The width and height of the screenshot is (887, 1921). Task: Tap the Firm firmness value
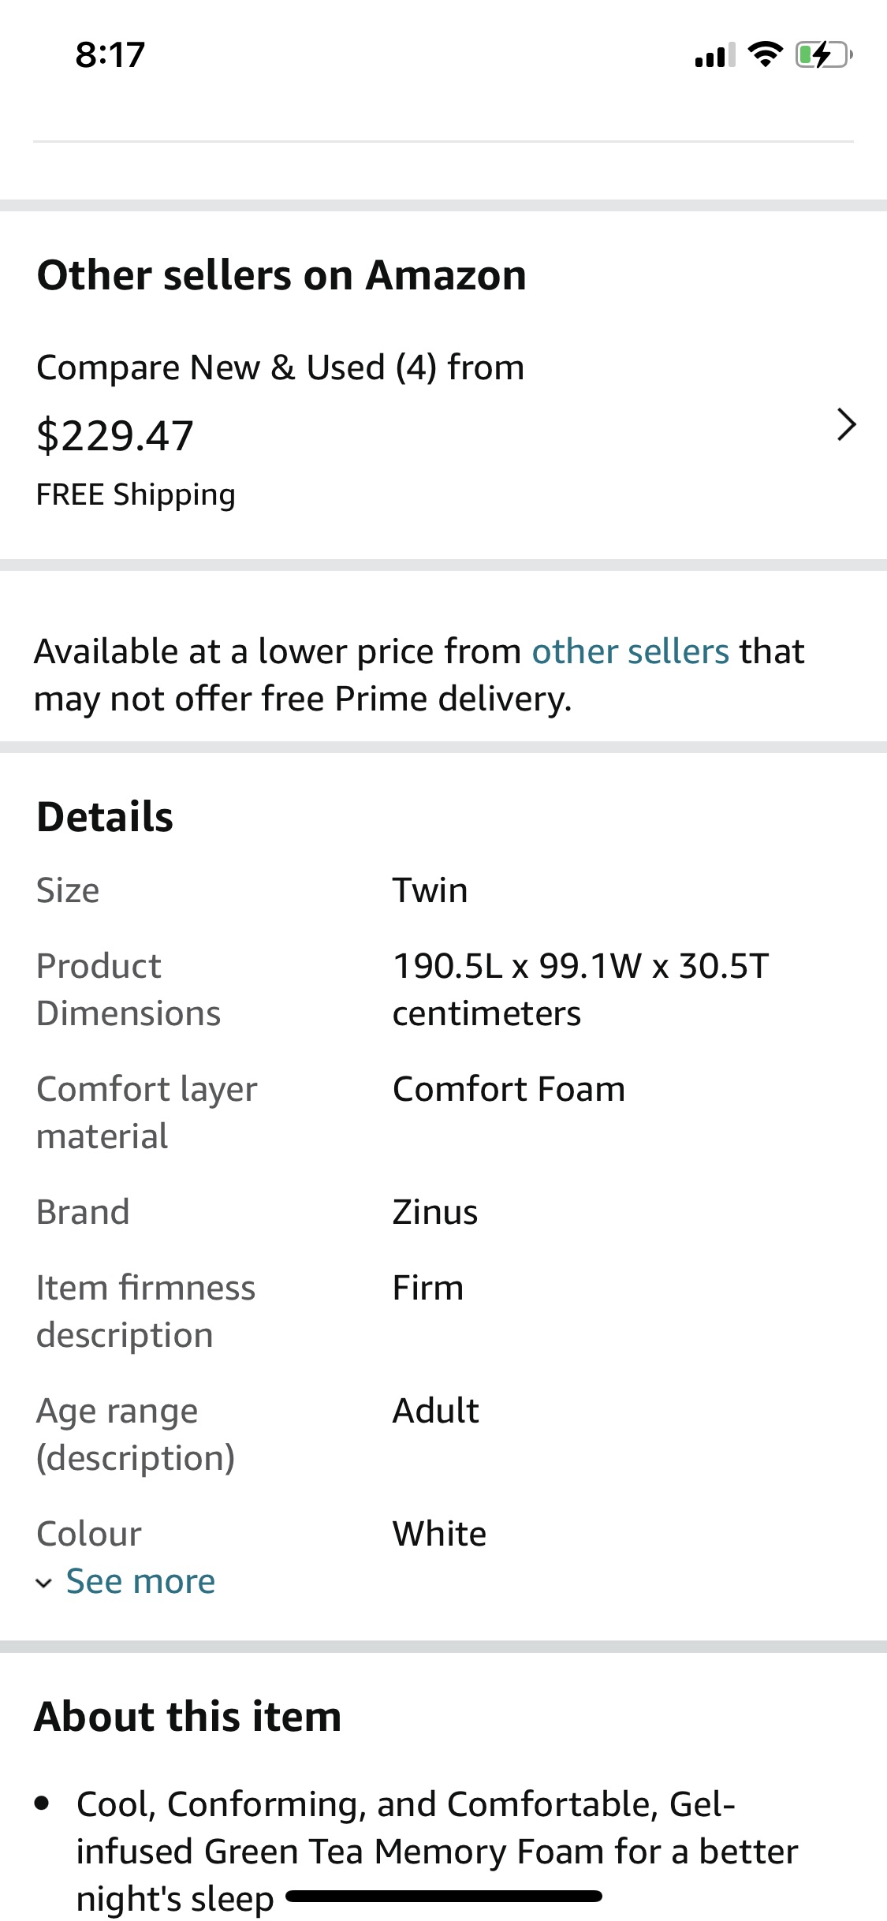tap(428, 1288)
